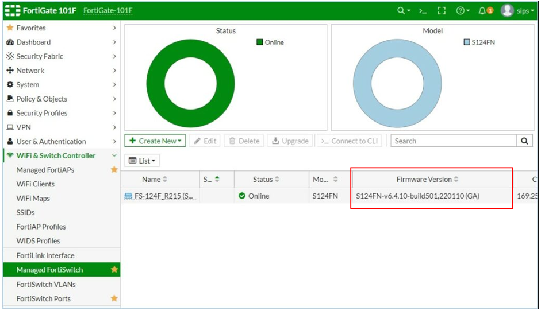This screenshot has width=541, height=311.
Task: Open WiFi Maps page
Action: click(x=33, y=198)
